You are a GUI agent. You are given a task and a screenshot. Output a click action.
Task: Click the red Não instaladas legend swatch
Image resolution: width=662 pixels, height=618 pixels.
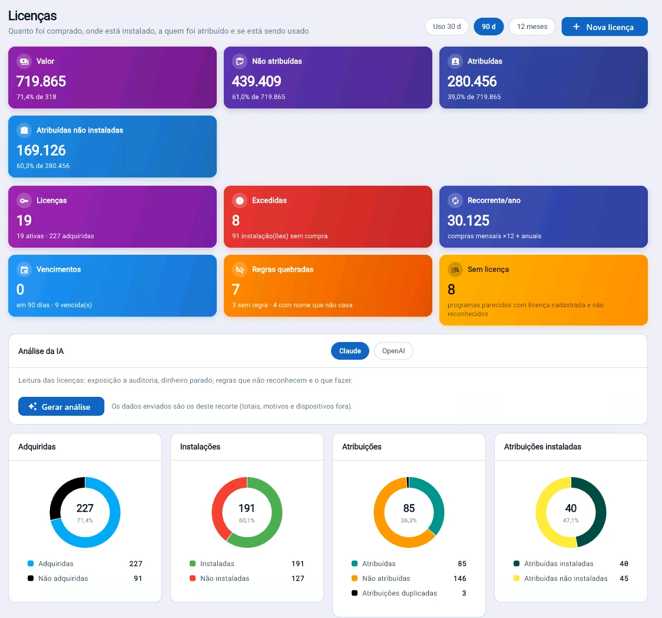click(x=193, y=578)
